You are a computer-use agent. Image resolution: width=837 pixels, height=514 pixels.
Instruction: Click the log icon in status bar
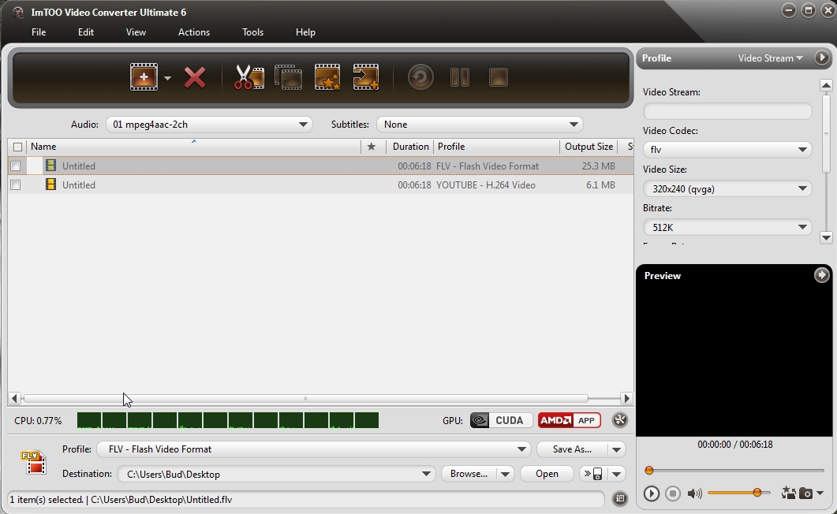tap(620, 498)
